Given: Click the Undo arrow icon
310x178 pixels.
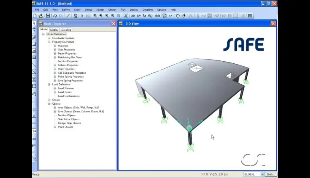Looking at the screenshot, I should click(x=55, y=16).
